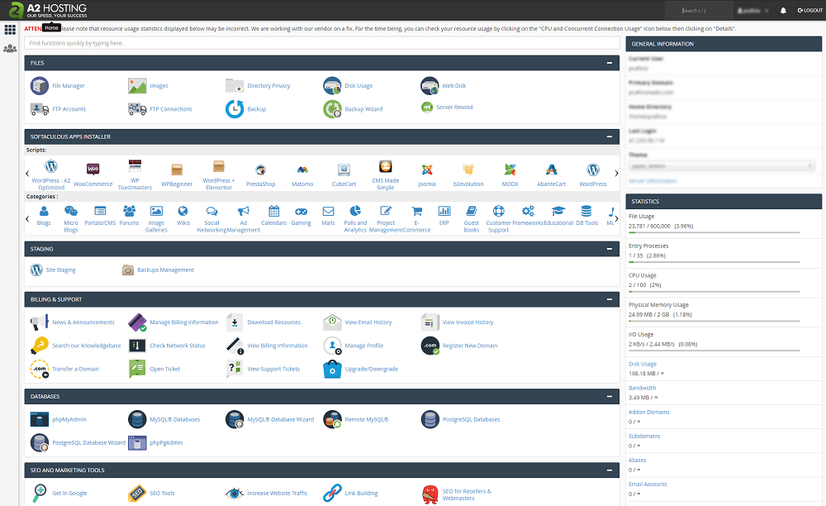The width and height of the screenshot is (826, 506).
Task: Open the Disk Usage statistics link
Action: 642,364
